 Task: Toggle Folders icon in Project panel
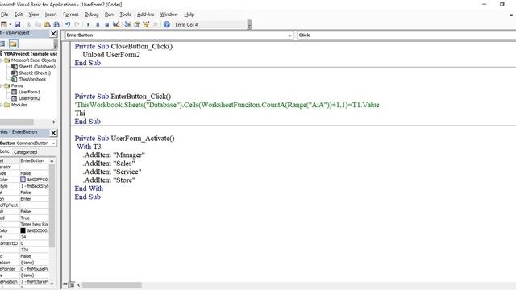pos(13,43)
